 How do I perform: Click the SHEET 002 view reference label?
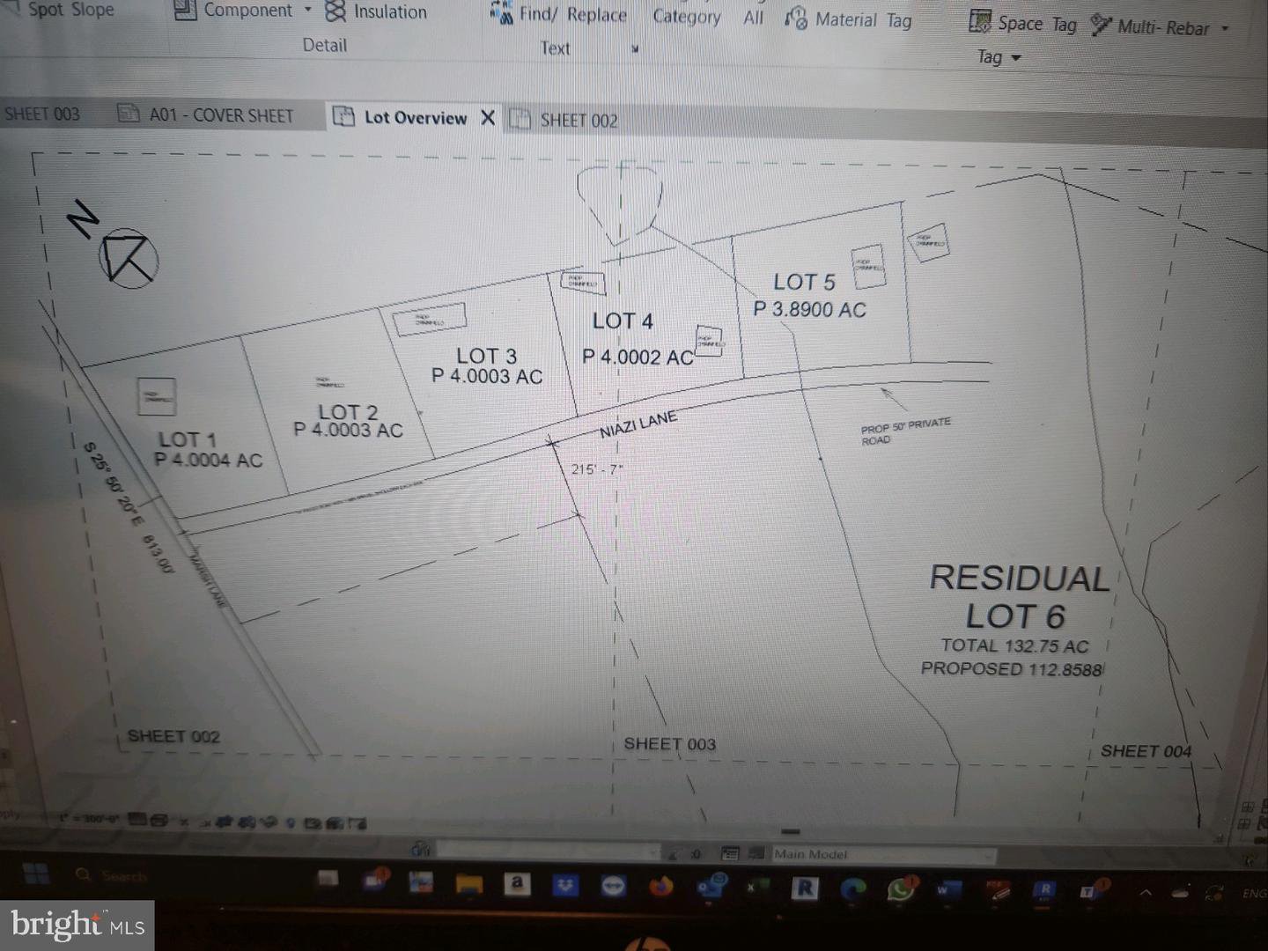tap(173, 736)
